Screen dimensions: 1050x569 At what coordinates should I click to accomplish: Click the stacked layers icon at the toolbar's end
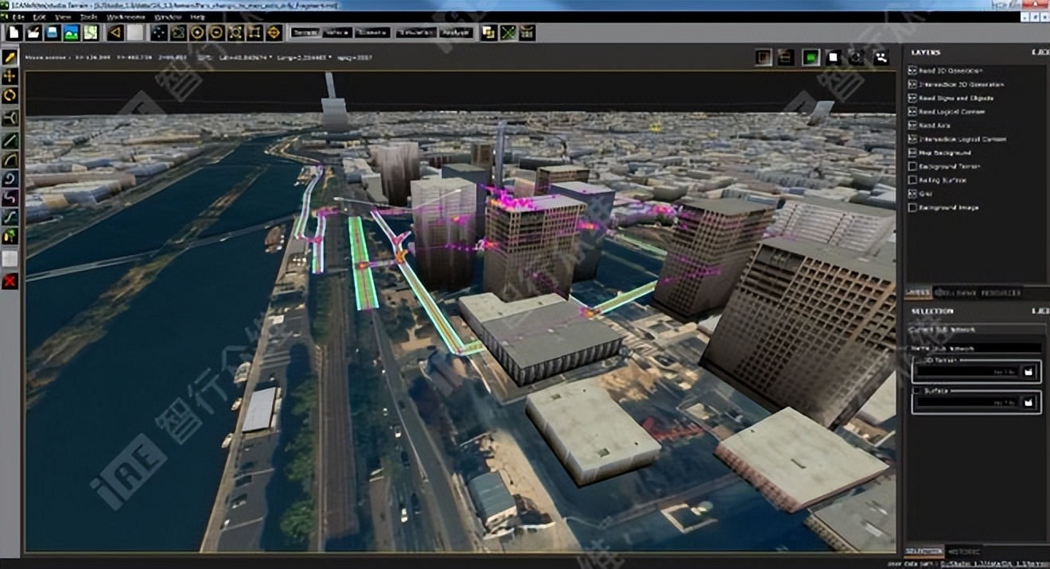(527, 33)
